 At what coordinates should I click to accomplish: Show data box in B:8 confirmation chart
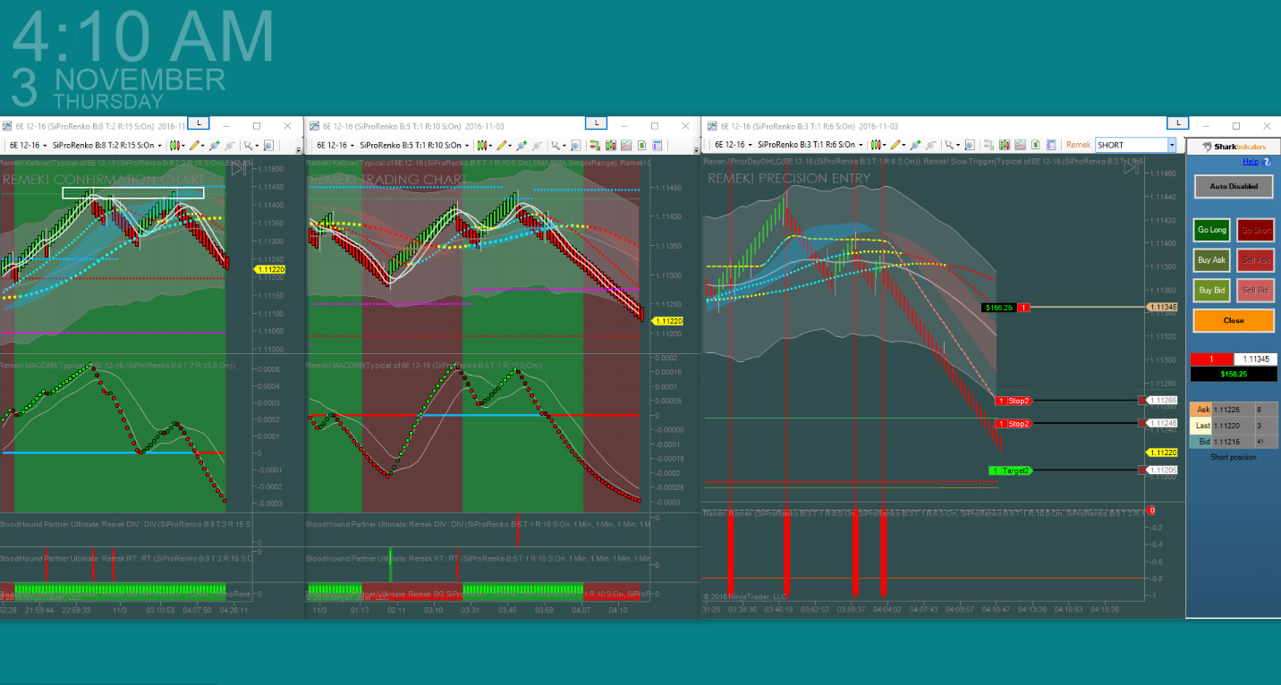pos(268,145)
